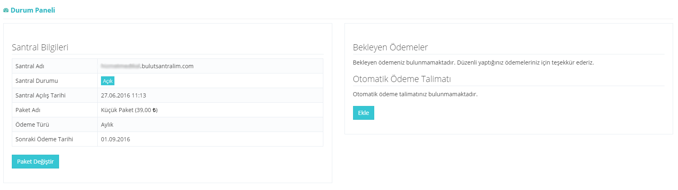Click the Santral Adı row label

point(30,66)
